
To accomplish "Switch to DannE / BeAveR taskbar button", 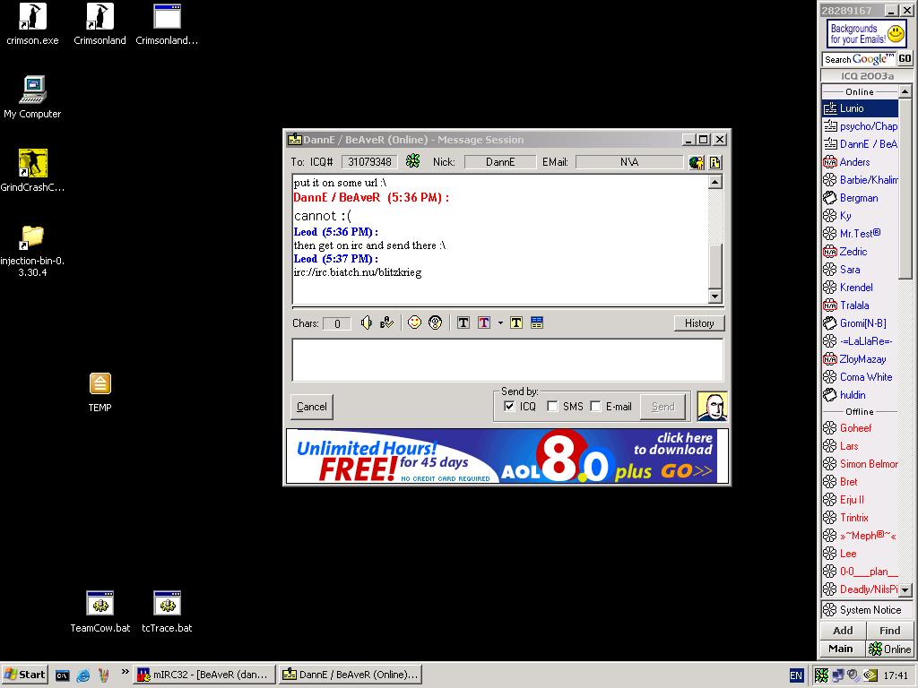I will [x=351, y=675].
